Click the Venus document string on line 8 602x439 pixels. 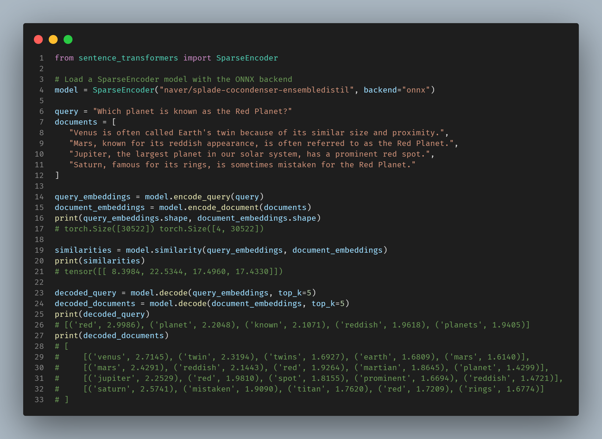[x=256, y=133]
